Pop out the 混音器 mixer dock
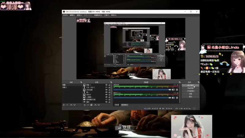Viewport: 245px width, 138px height. pyautogui.click(x=180, y=82)
